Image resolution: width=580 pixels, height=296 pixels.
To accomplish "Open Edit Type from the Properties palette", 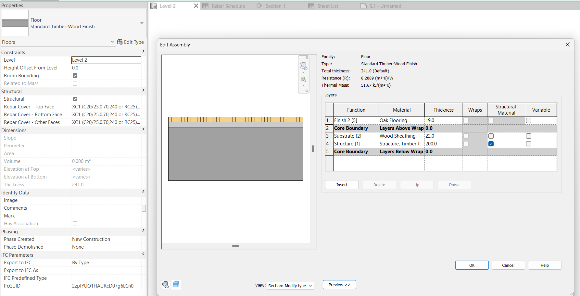I will coord(130,42).
